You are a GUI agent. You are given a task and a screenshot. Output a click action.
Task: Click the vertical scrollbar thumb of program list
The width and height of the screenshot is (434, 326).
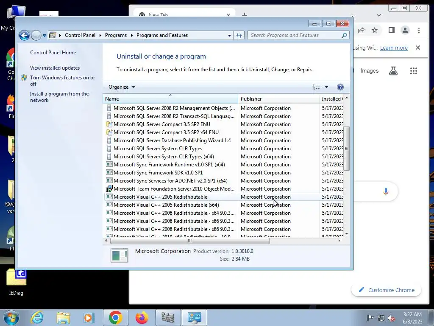tap(346, 148)
